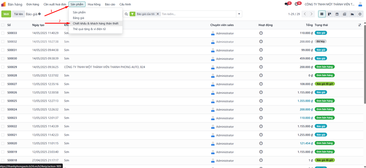The image size is (366, 168).
Task: Open the Cấu hình menu
Action: [125, 4]
